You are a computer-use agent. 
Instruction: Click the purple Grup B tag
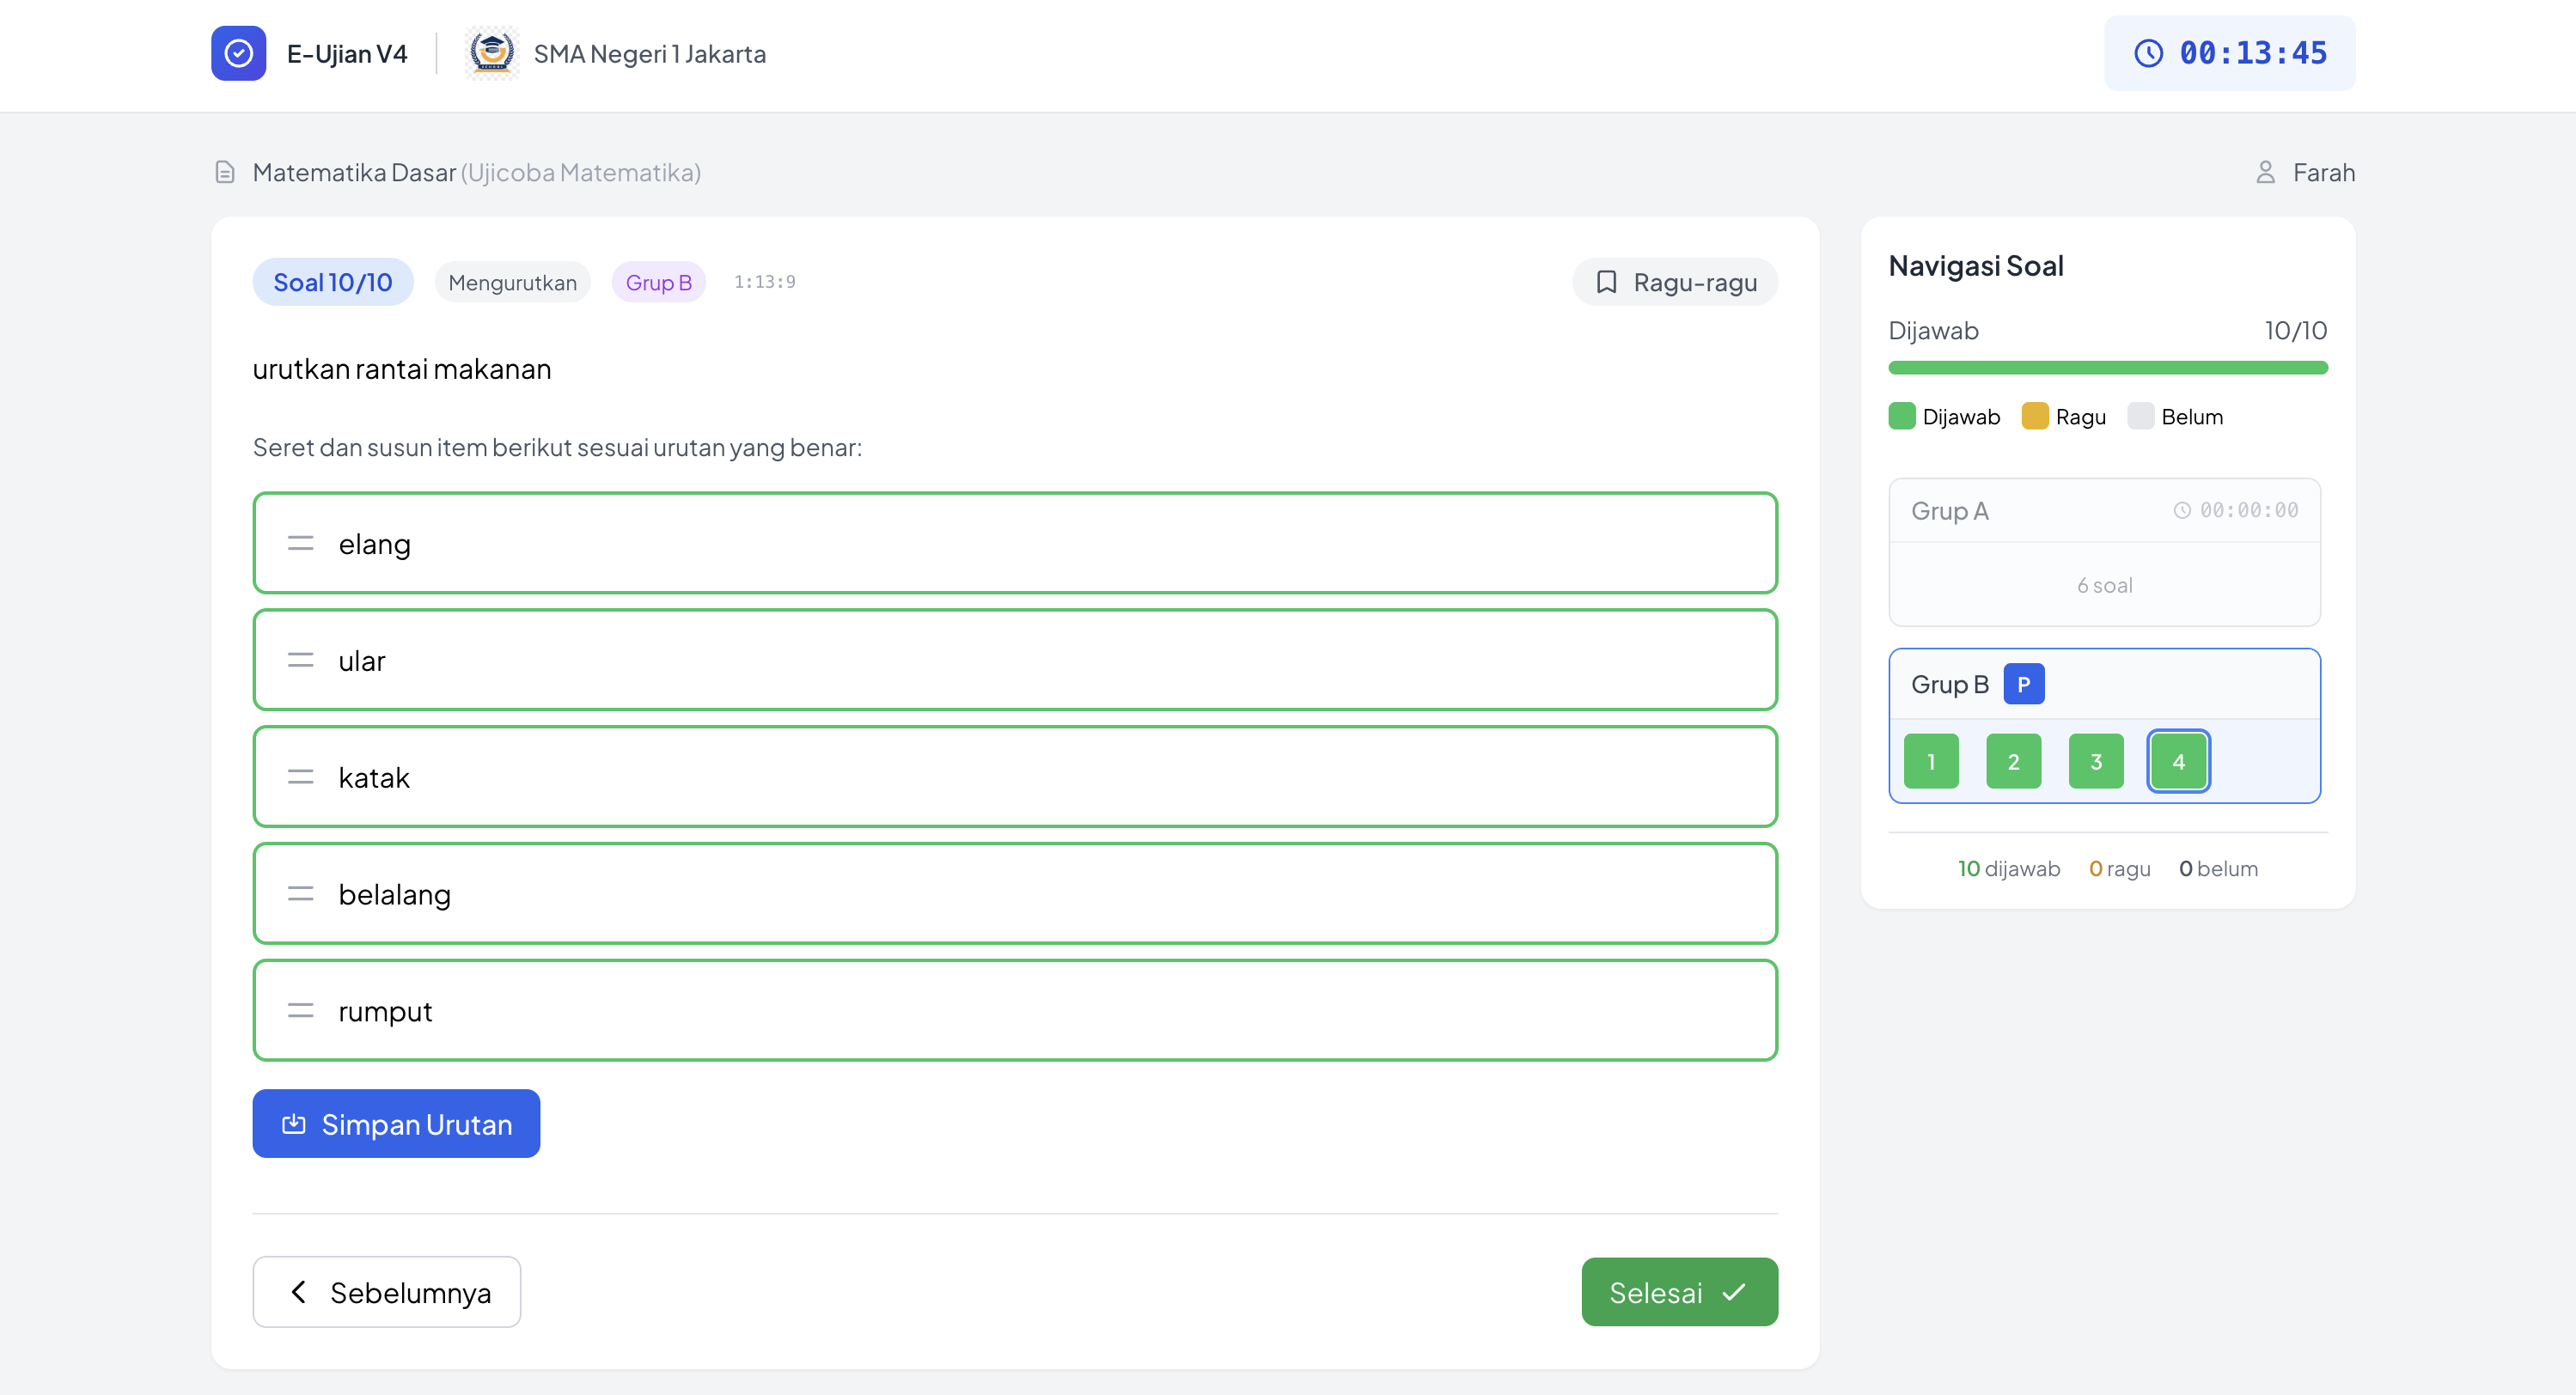[658, 283]
